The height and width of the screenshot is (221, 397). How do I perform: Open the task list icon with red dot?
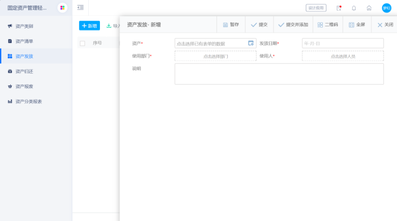click(339, 8)
